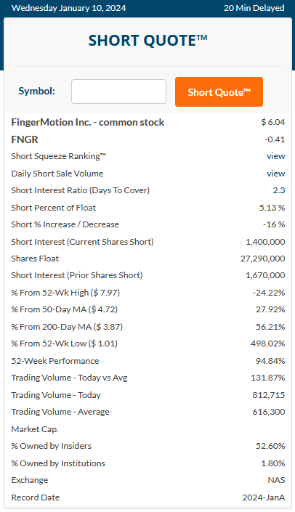Click the Short Percent of Float value
Screen dimensions: 295x512
[272, 208]
